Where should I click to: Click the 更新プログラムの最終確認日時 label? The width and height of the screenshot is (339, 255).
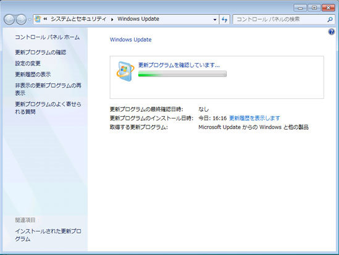click(146, 109)
